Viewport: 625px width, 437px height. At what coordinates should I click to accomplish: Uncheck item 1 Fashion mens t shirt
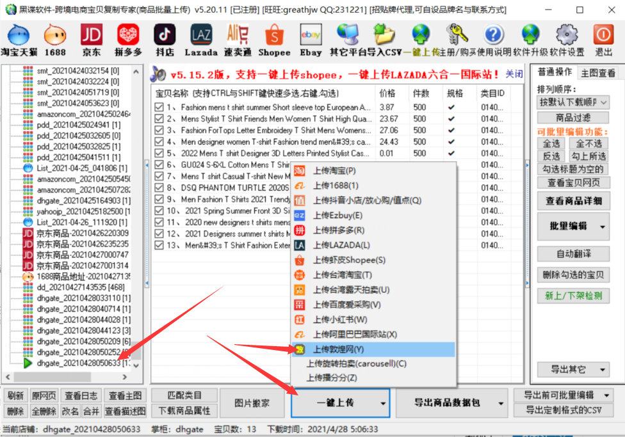point(159,107)
